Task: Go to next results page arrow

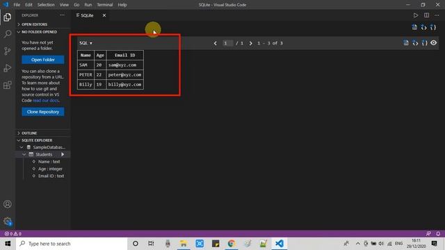Action: (x=250, y=43)
